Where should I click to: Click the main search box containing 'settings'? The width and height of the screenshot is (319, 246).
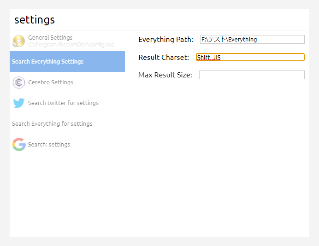(x=159, y=20)
